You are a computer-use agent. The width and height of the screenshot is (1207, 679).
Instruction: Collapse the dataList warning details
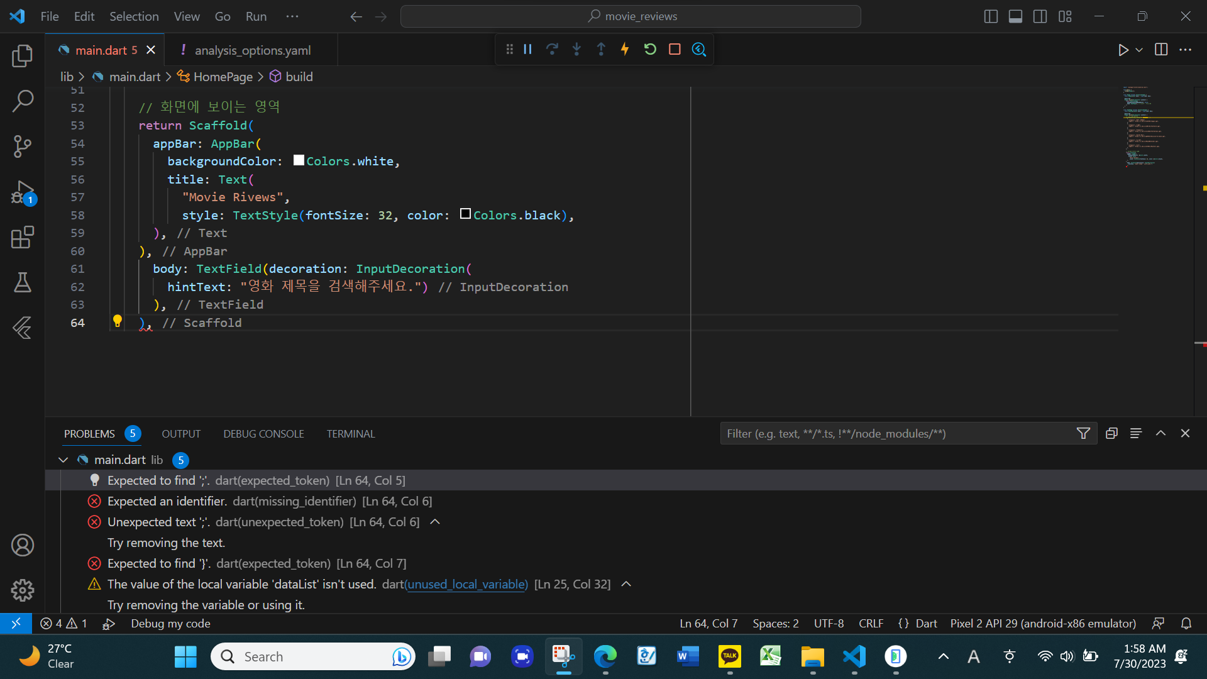point(626,585)
